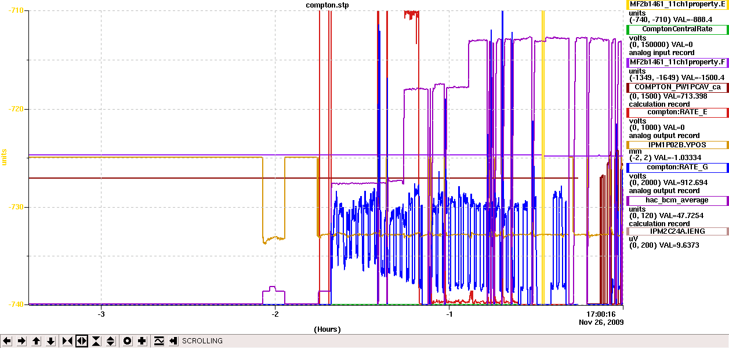Click the VAL=-1500.4 range line
The width and height of the screenshot is (729, 348).
677,77
